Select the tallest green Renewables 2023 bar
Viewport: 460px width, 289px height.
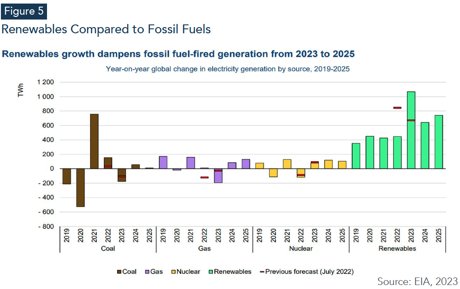click(x=411, y=130)
